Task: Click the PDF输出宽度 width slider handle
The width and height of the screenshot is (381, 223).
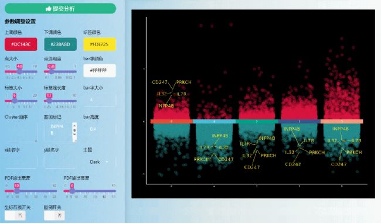Action: coord(17,191)
